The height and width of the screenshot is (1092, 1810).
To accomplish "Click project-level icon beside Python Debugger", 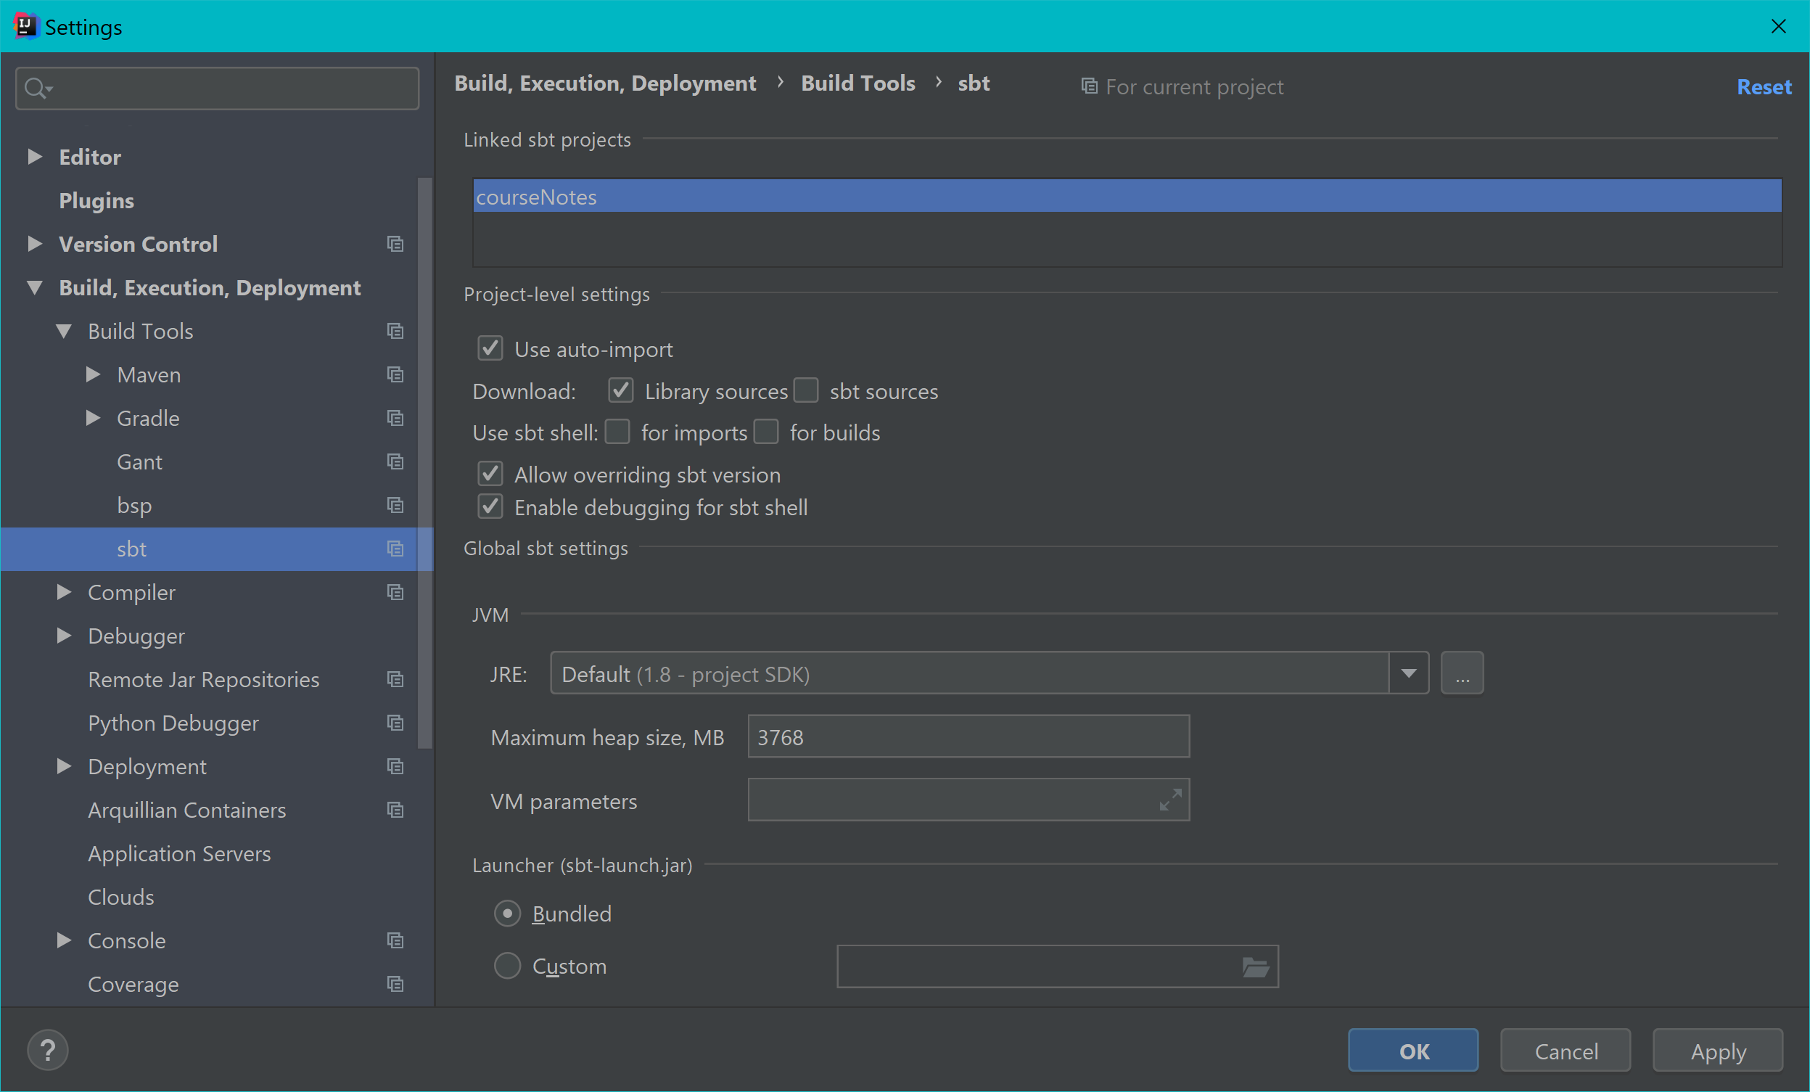I will tap(395, 723).
